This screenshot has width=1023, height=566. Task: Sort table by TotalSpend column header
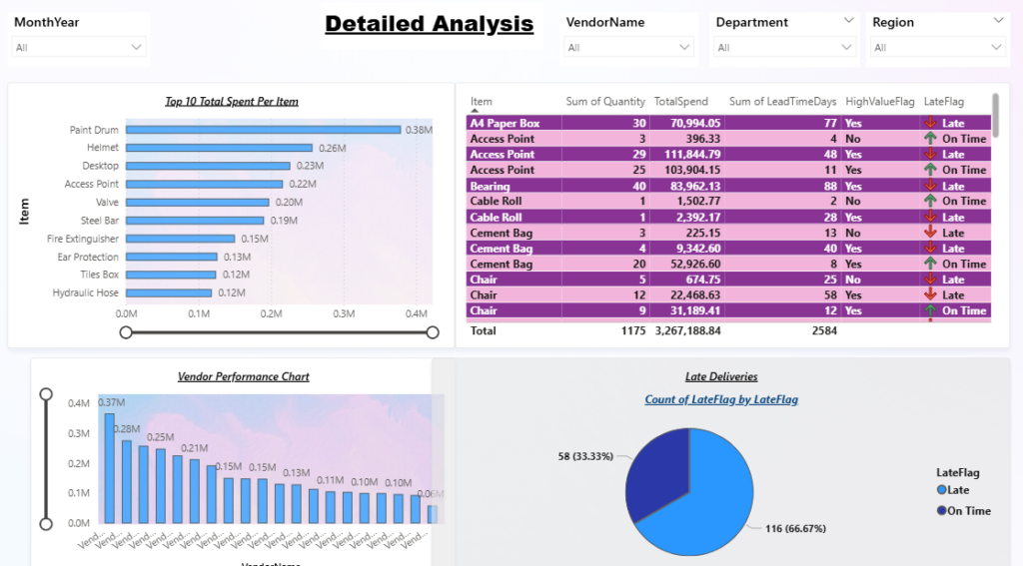pos(680,101)
